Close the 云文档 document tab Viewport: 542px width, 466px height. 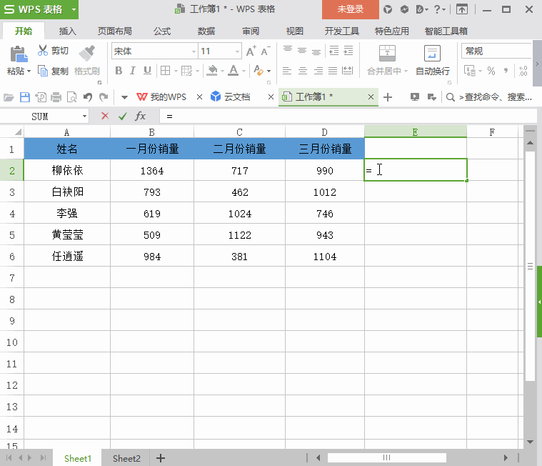coord(271,97)
